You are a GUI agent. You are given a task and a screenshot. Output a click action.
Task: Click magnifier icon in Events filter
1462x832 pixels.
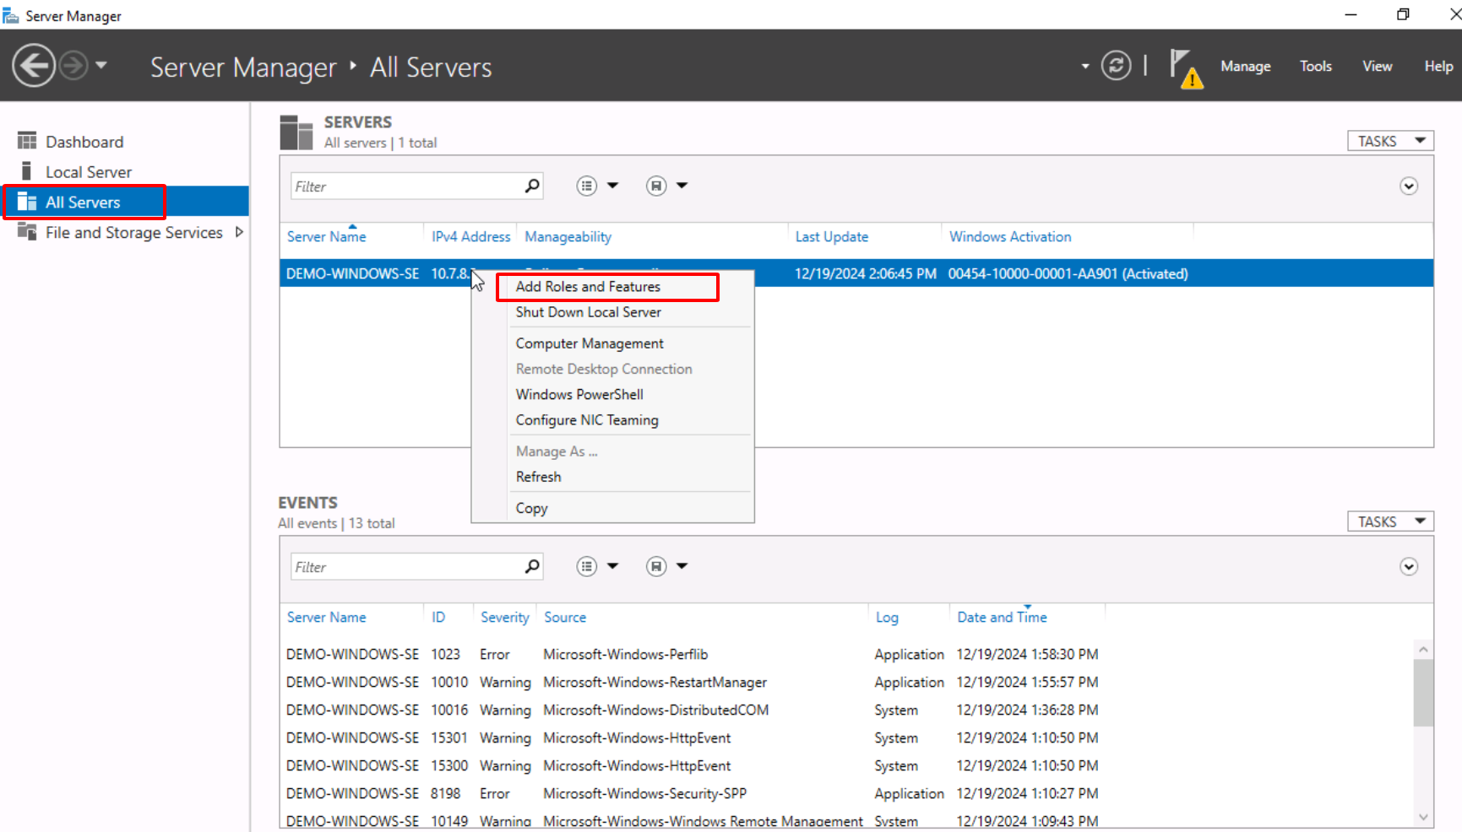532,566
